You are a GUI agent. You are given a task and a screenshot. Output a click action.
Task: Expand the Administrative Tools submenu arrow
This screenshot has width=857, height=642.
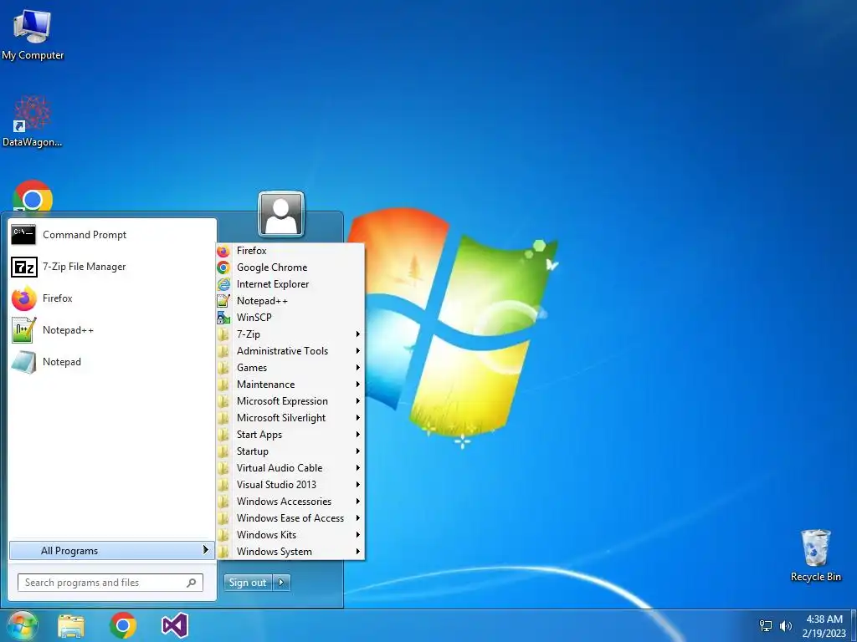pyautogui.click(x=358, y=351)
